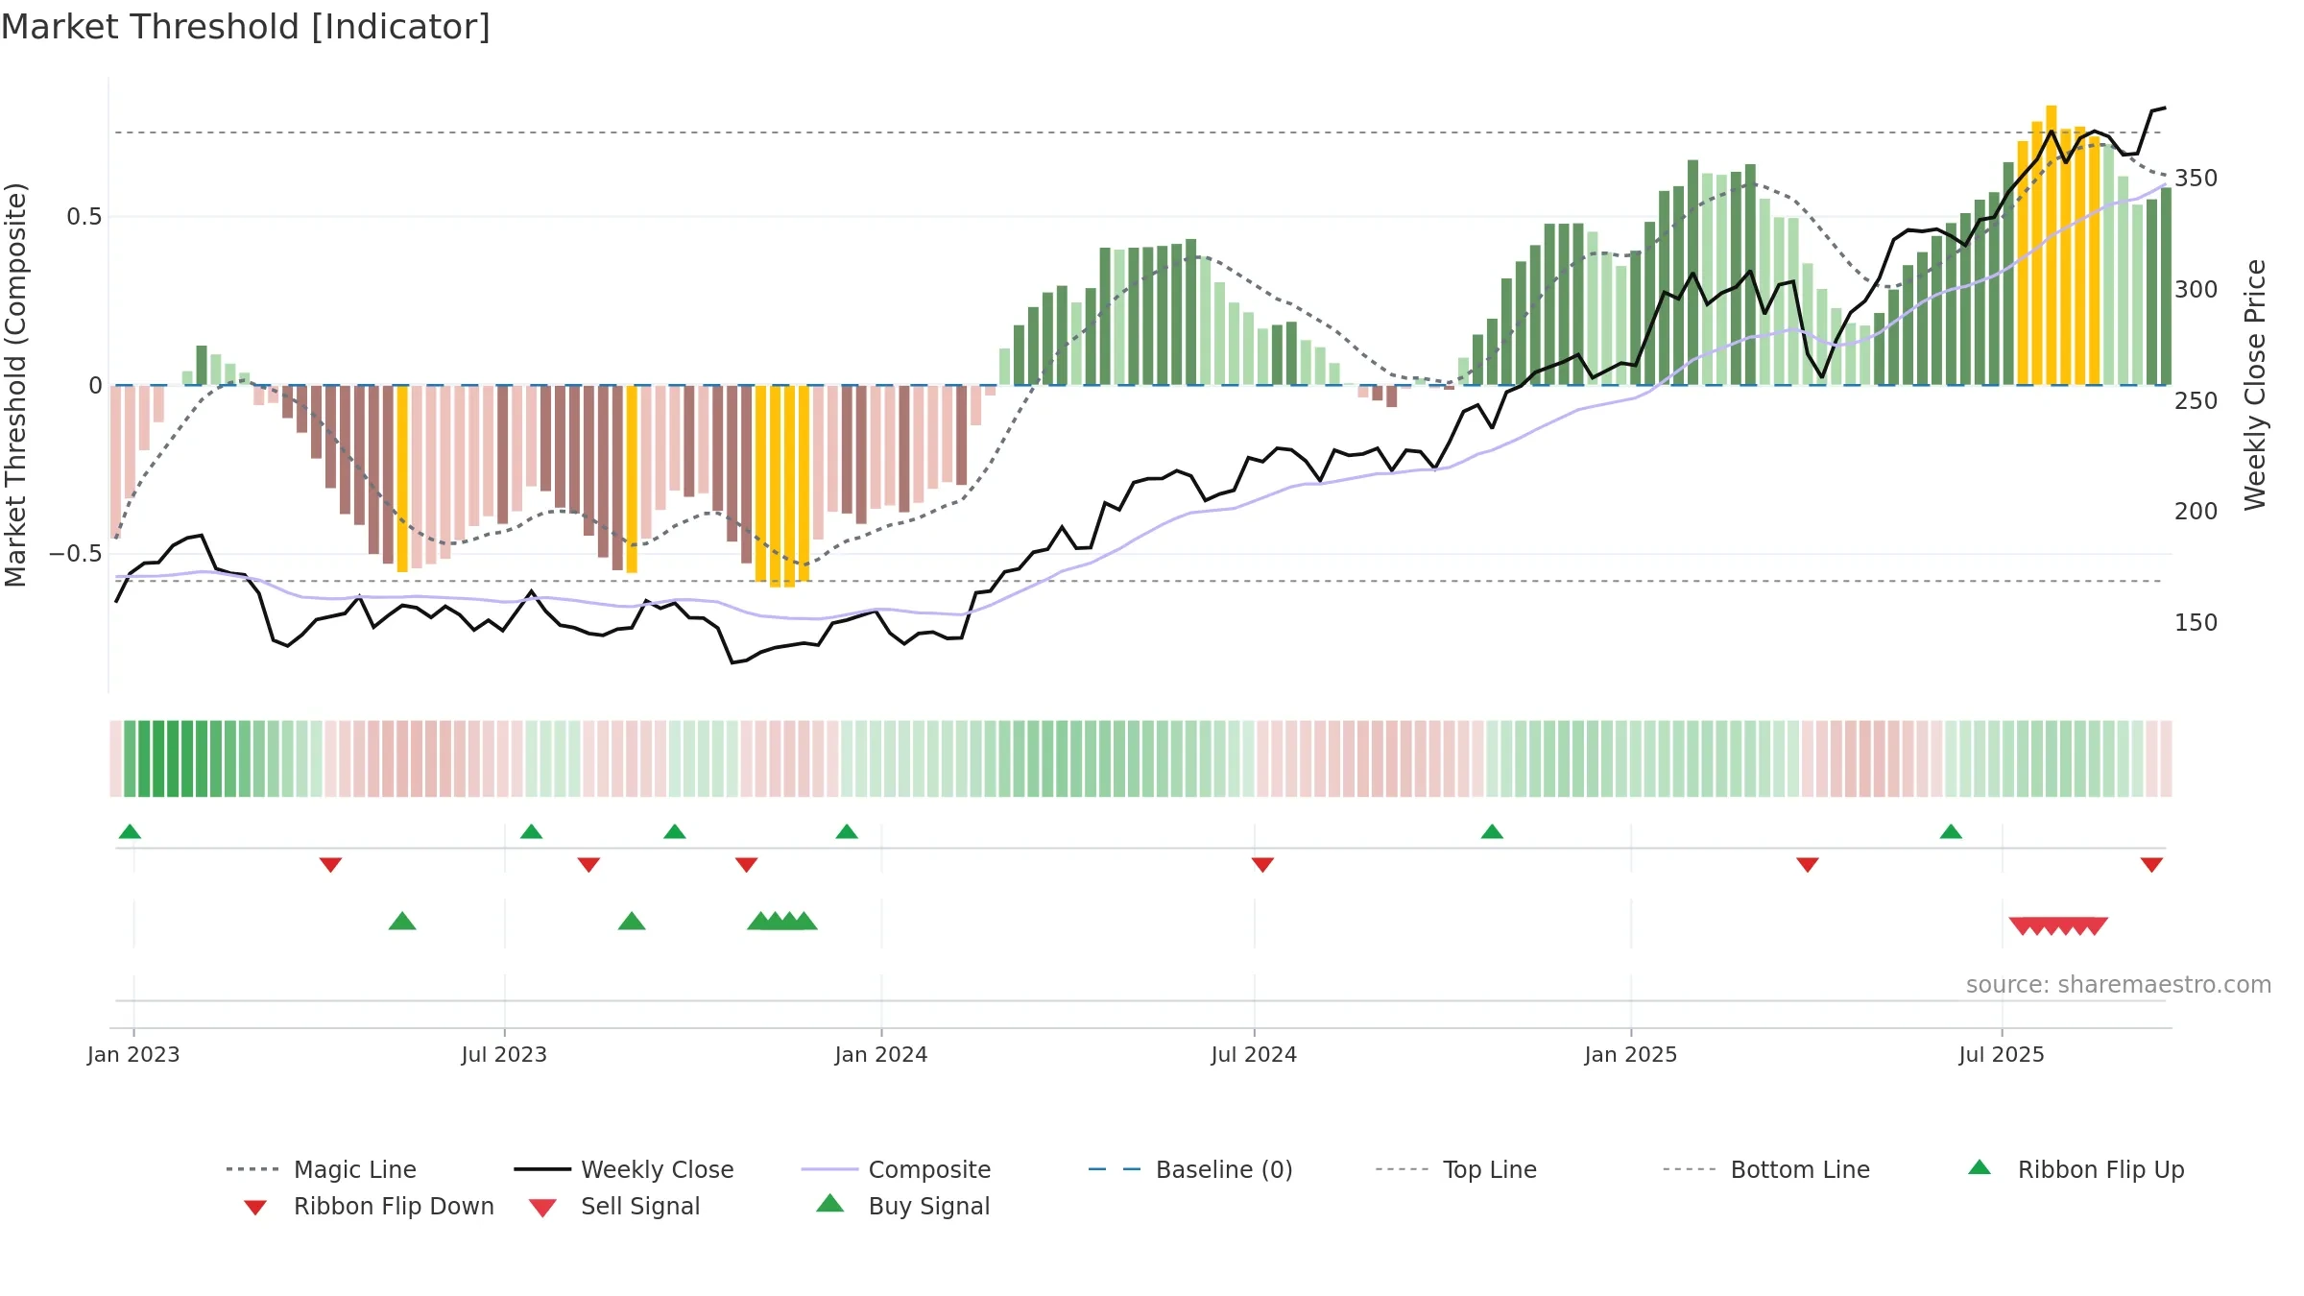The height and width of the screenshot is (1296, 2304).
Task: Click the 'Jan 2023' x-axis label
Action: 133,1054
